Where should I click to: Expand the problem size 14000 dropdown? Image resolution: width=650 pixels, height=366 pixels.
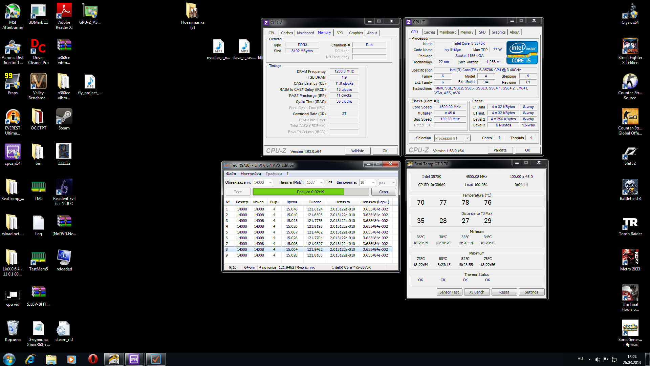(270, 183)
